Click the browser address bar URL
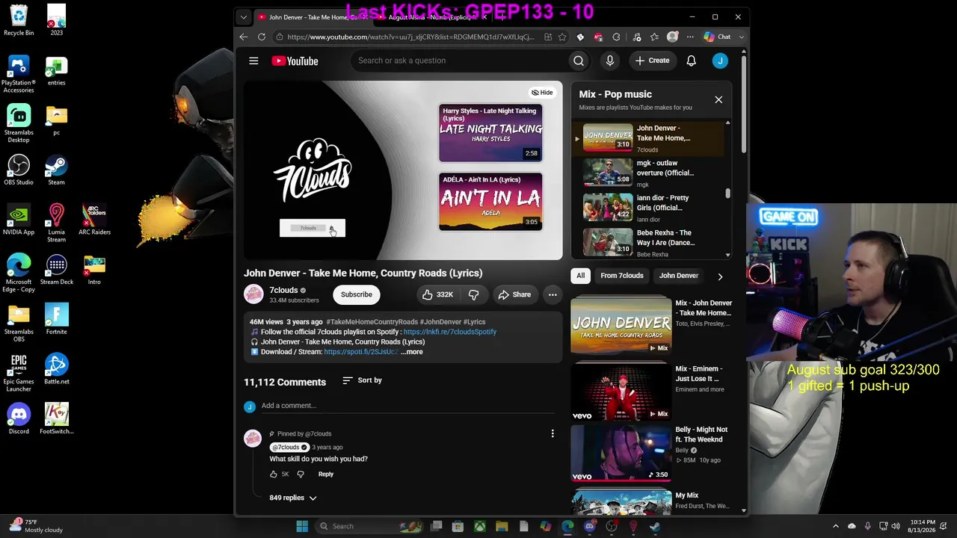Image resolution: width=957 pixels, height=538 pixels. [410, 37]
